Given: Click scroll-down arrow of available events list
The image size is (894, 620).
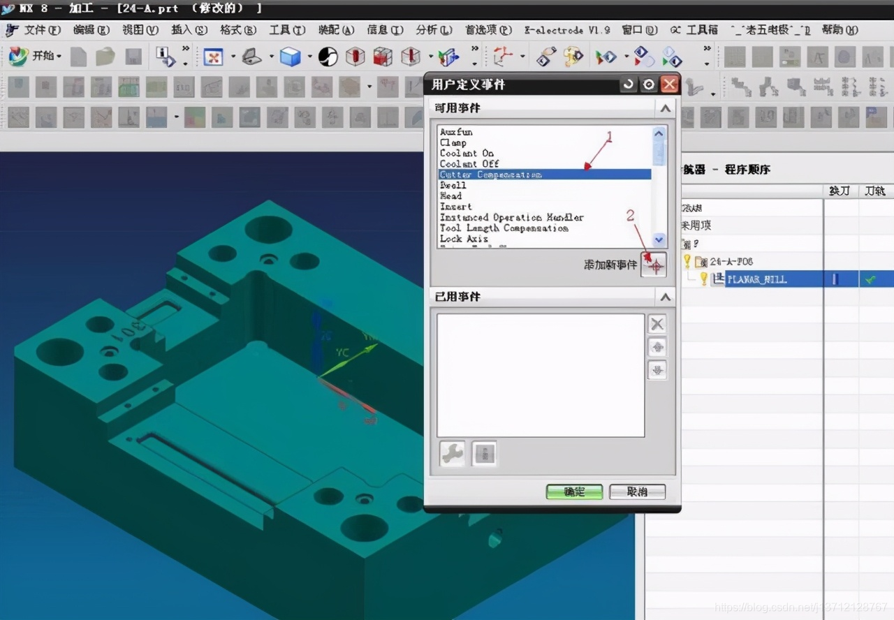Looking at the screenshot, I should (x=659, y=240).
